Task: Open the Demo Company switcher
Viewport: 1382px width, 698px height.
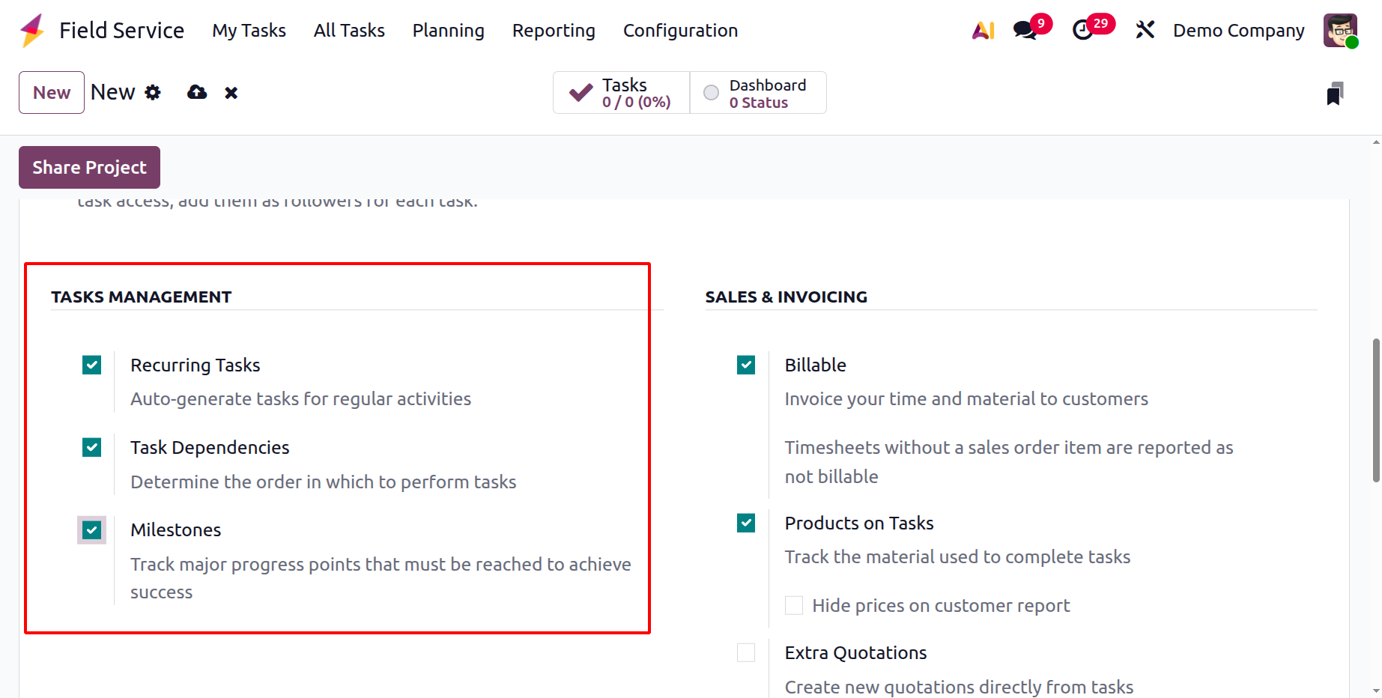Action: point(1238,31)
